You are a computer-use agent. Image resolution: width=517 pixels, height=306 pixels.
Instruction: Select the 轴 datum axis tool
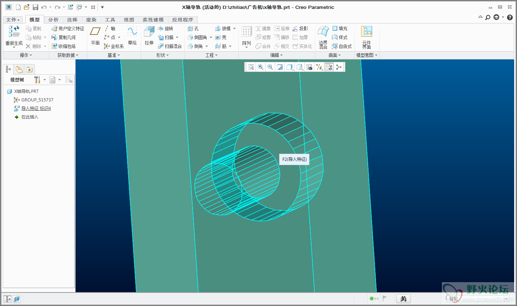(110, 28)
